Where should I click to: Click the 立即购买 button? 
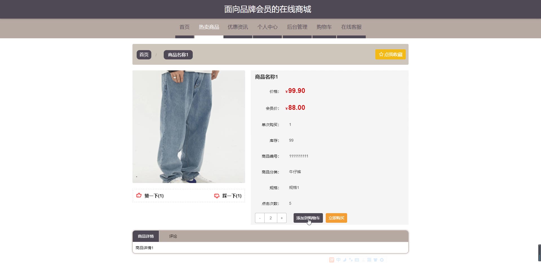click(x=336, y=218)
